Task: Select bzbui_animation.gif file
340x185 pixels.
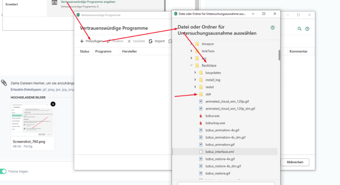Action: [220, 145]
